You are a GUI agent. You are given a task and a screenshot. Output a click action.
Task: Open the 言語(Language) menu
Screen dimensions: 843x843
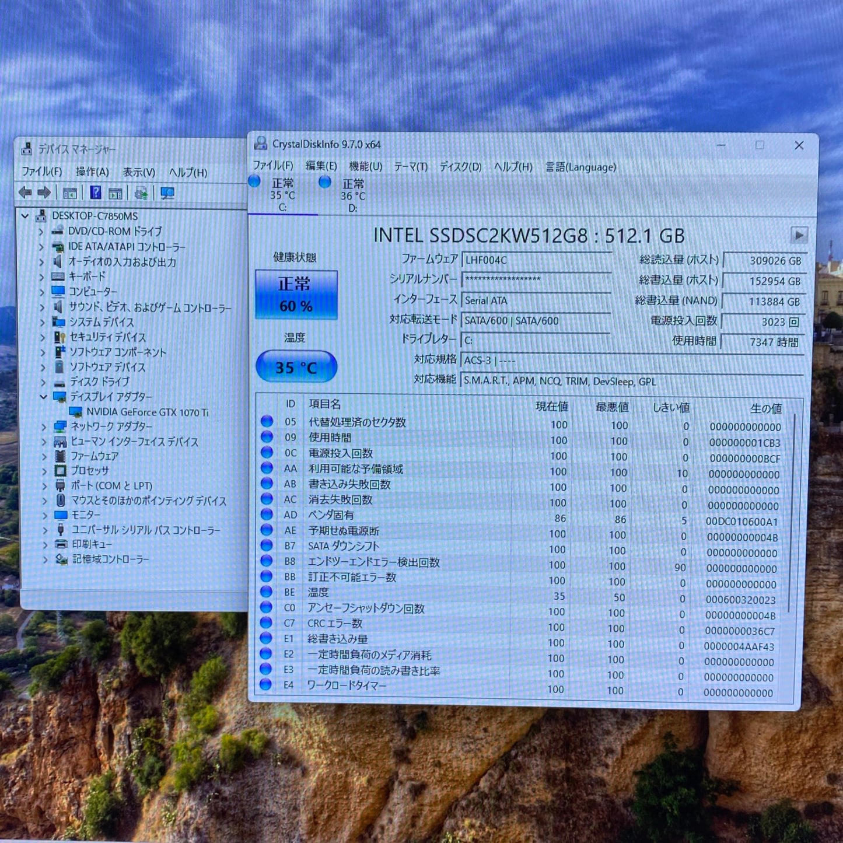point(580,167)
